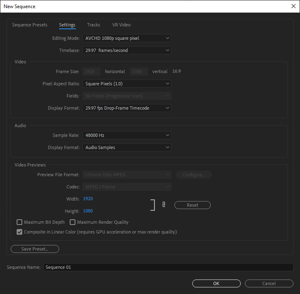
Task: Click Save Preset button
Action: (35, 249)
